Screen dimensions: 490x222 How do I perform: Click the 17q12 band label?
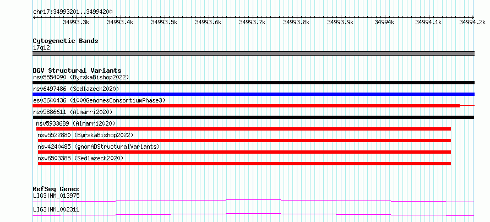pyautogui.click(x=41, y=48)
